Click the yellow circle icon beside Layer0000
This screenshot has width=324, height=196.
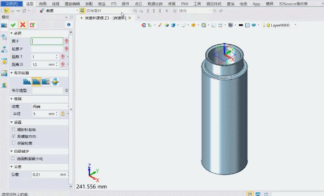pos(268,25)
